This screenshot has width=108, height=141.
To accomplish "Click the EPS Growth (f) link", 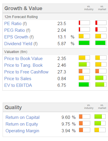I will click(19, 37).
